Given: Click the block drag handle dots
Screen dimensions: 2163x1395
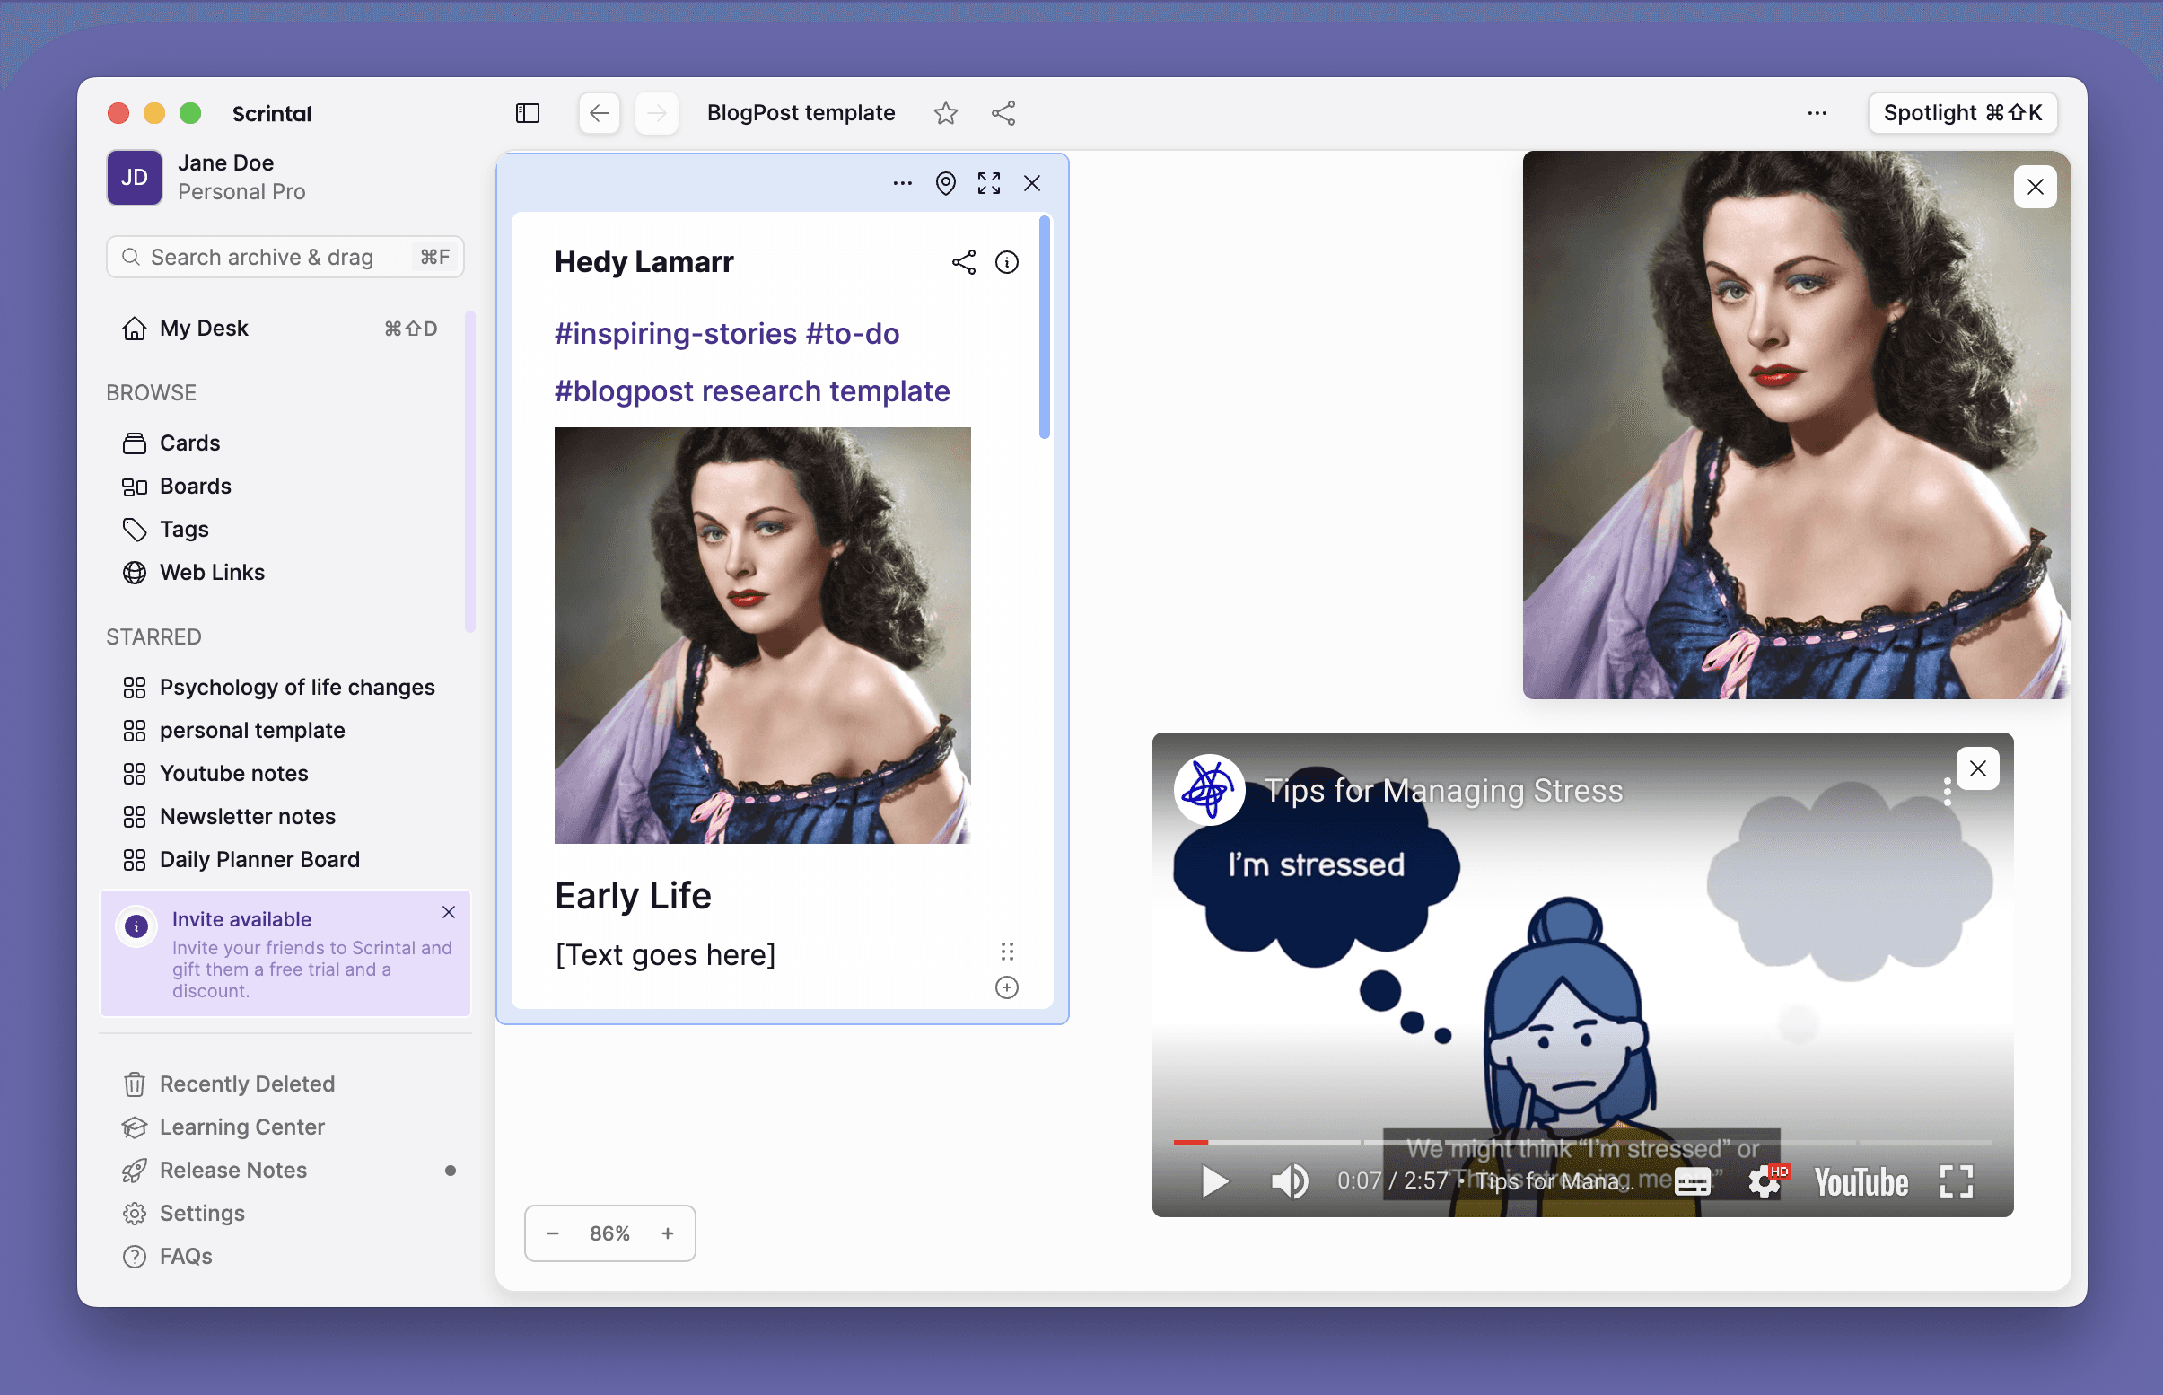Looking at the screenshot, I should click(x=1007, y=952).
